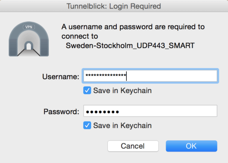Confirm login with the OK button
Screen dimensions: 228x163
pyautogui.click(x=192, y=146)
